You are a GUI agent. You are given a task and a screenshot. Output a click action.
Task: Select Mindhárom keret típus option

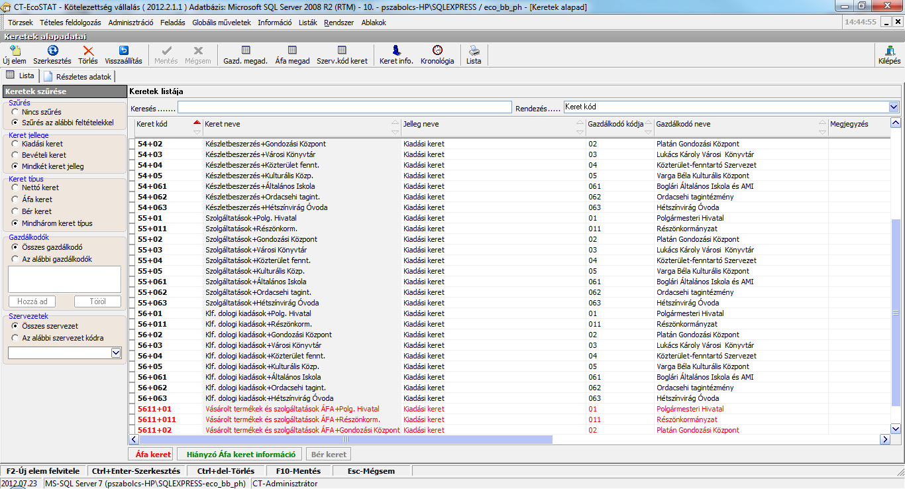[x=15, y=223]
